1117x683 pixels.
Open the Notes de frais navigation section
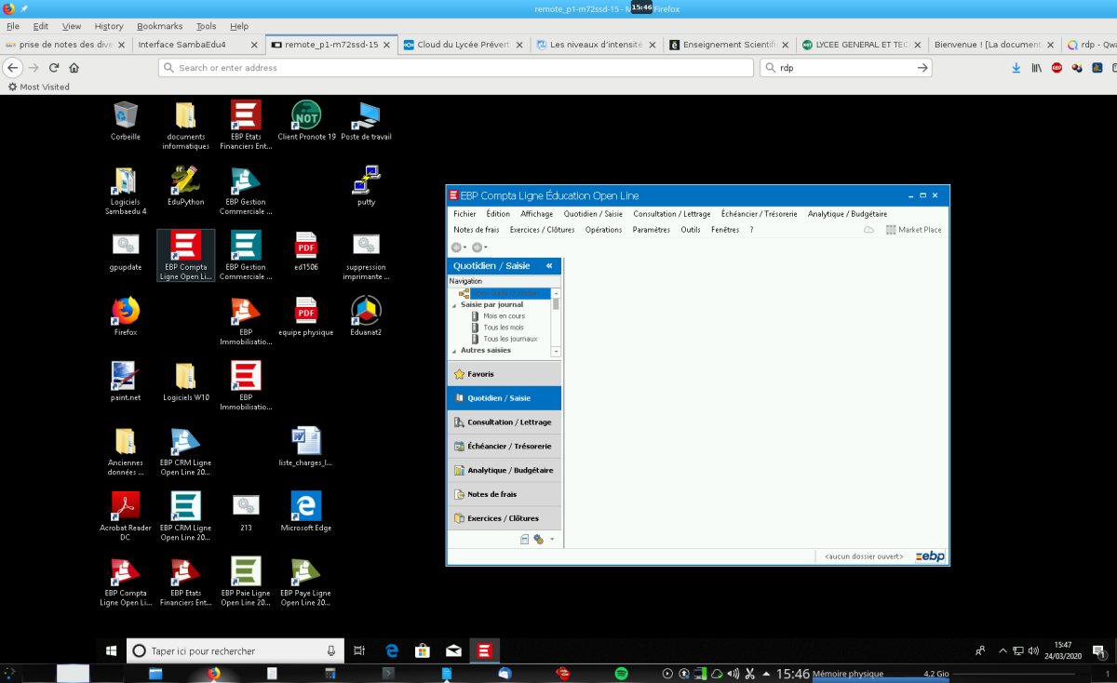[x=505, y=494]
